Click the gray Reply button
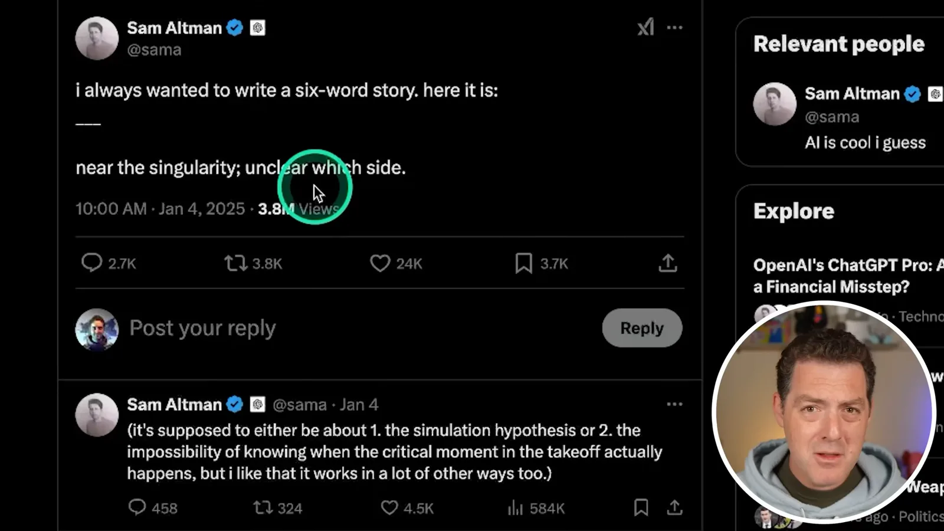The image size is (944, 531). [x=642, y=328]
